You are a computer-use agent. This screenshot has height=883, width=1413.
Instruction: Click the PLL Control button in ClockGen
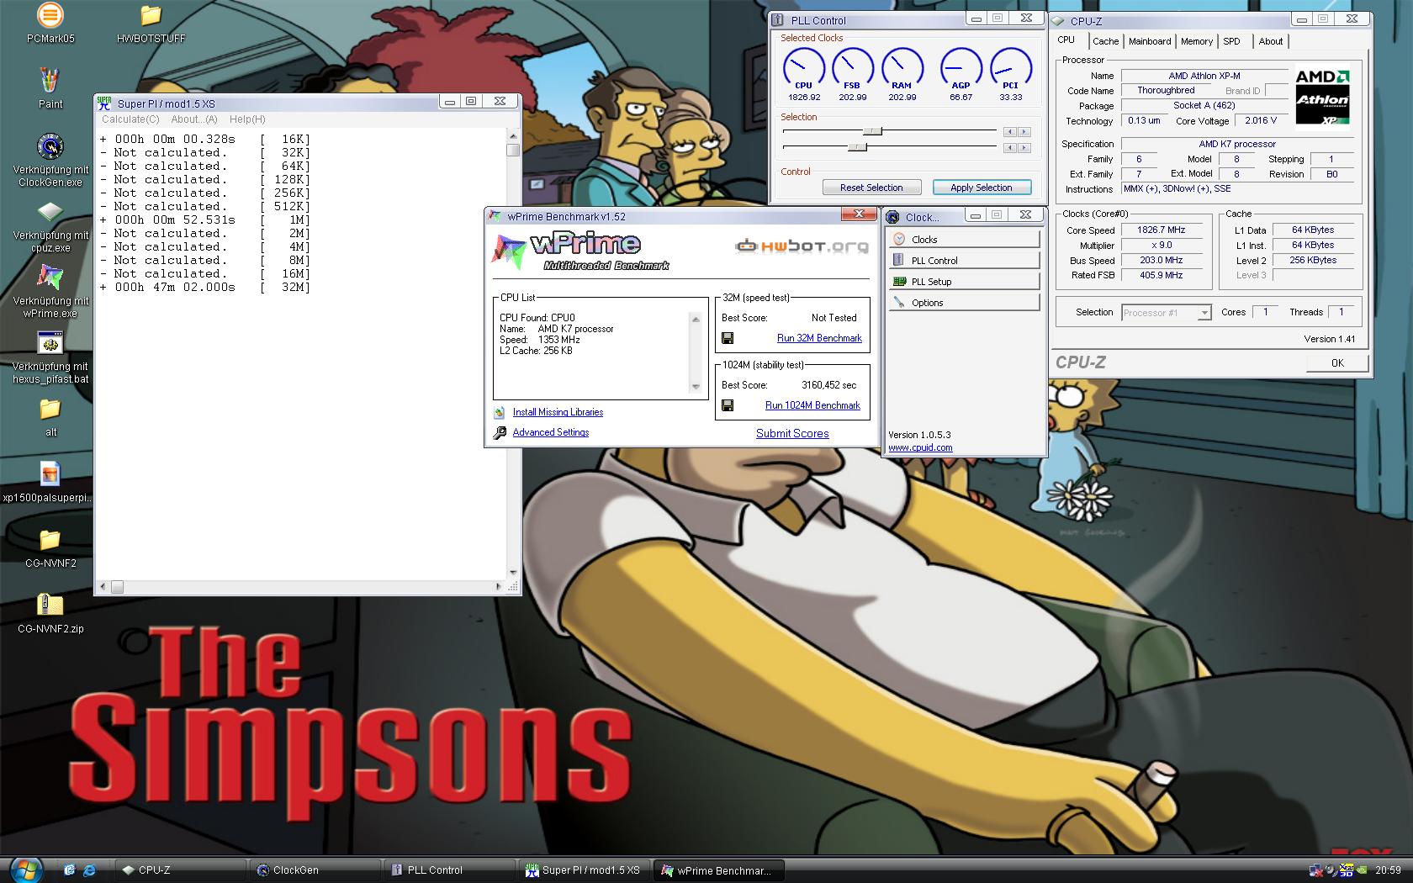pos(964,261)
